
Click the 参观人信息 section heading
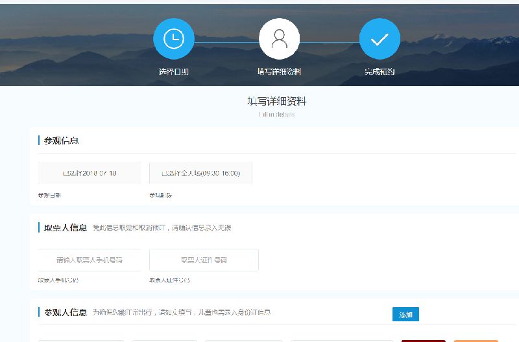(x=65, y=312)
